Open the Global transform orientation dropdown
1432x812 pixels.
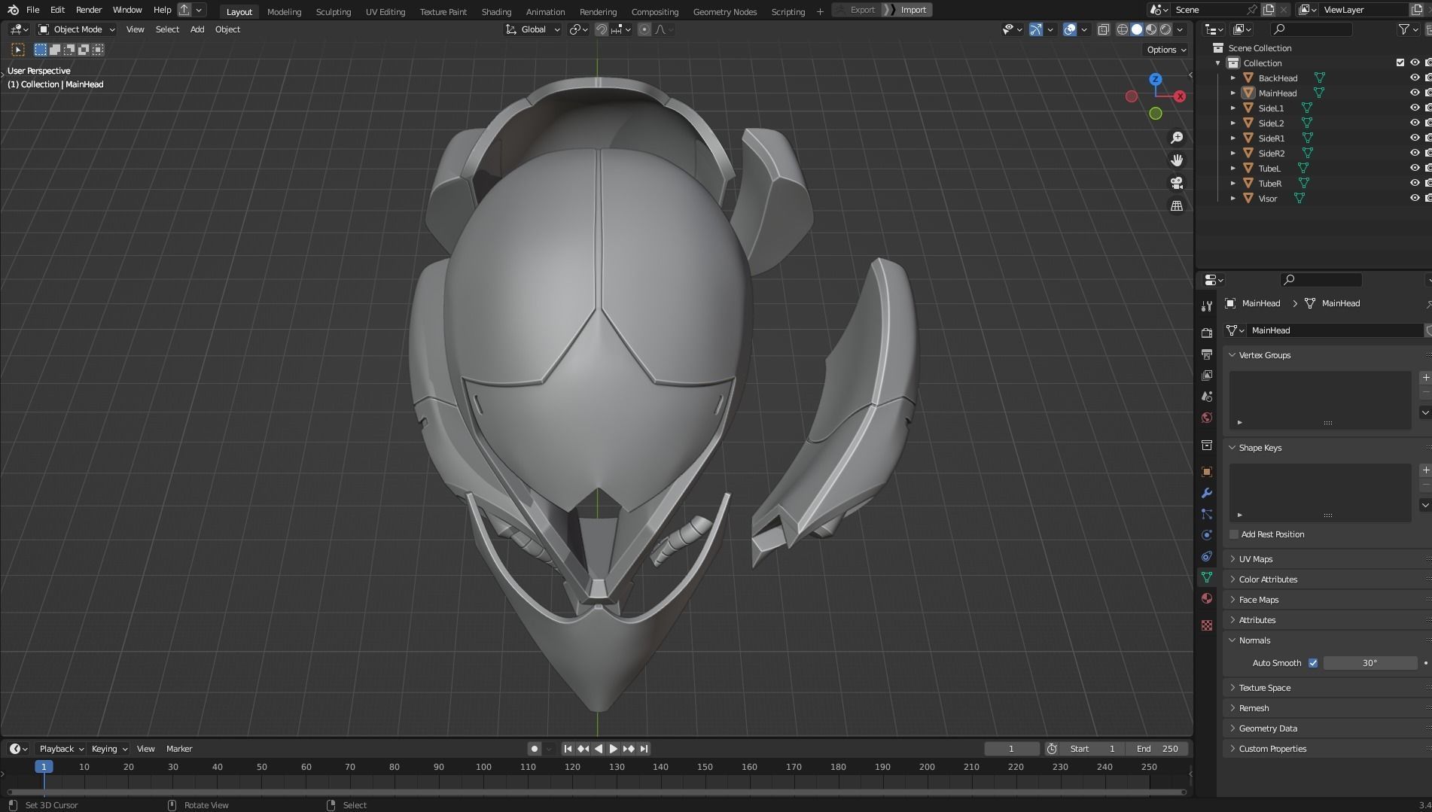(x=533, y=29)
